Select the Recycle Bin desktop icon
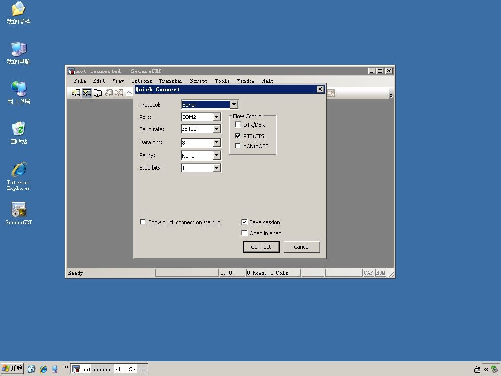The width and height of the screenshot is (501, 376). coord(19,133)
